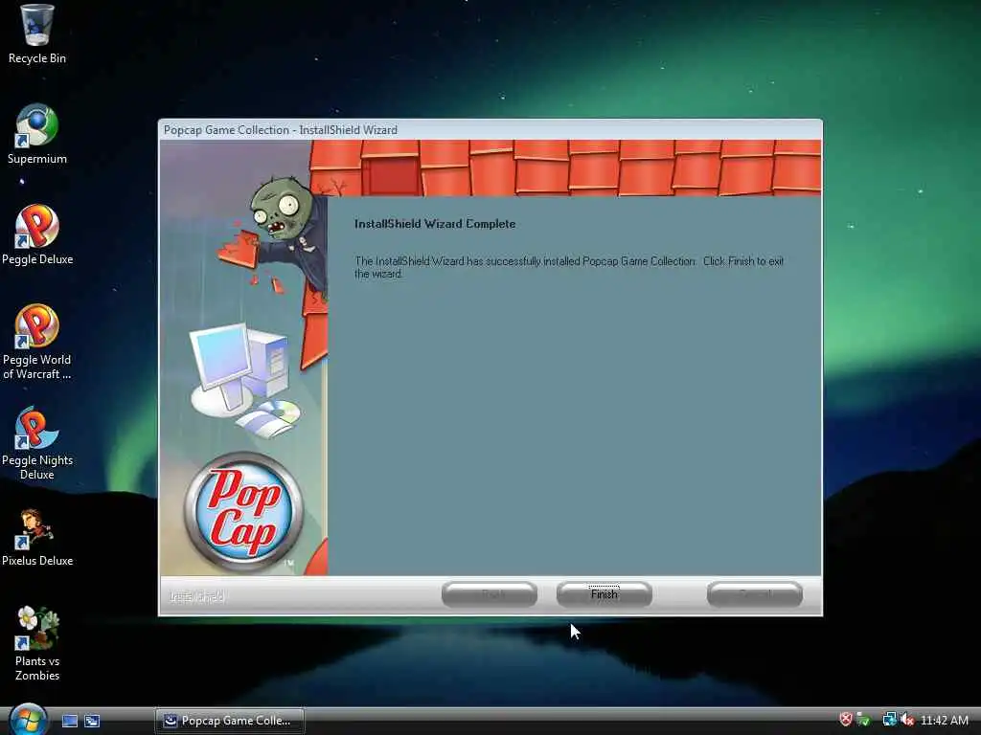Click the greyed-out Back button
Image resolution: width=981 pixels, height=735 pixels.
pyautogui.click(x=490, y=594)
